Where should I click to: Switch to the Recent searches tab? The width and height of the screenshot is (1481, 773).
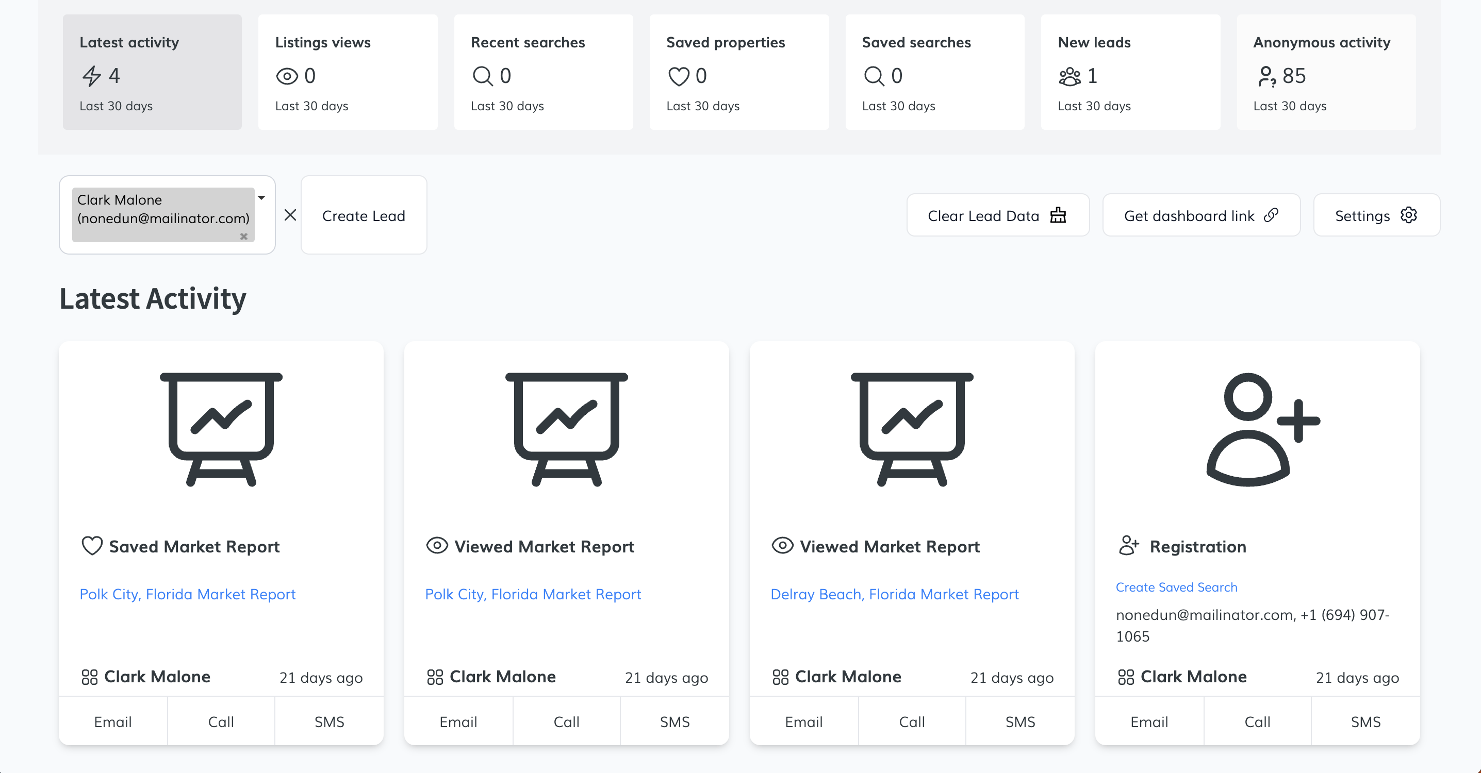point(544,72)
